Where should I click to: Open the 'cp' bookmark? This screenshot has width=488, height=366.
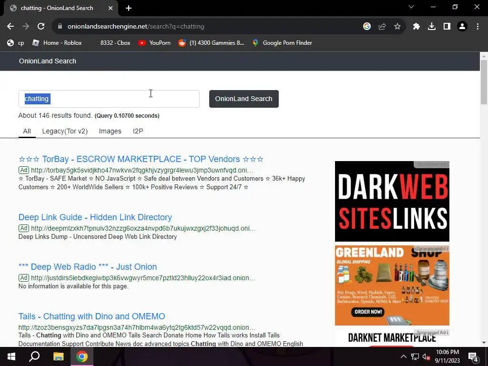click(x=16, y=43)
